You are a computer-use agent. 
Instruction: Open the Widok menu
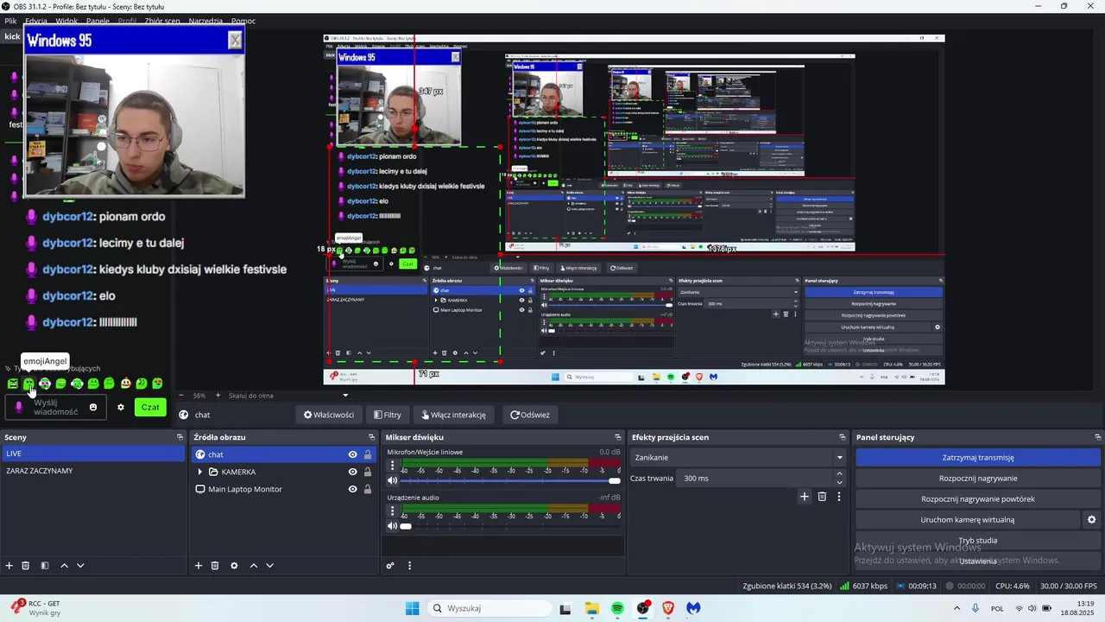pyautogui.click(x=66, y=20)
